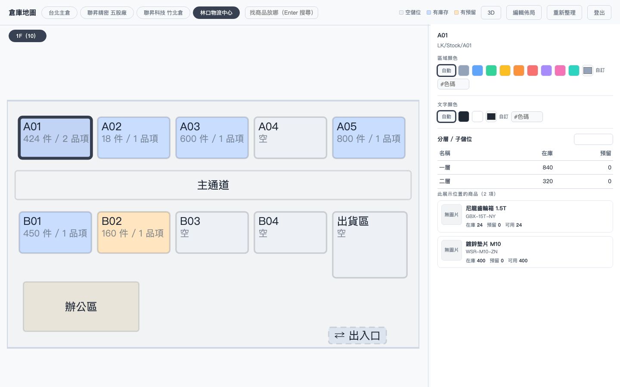Toggle the 有庫存 legend filter
The height and width of the screenshot is (387, 620).
437,12
